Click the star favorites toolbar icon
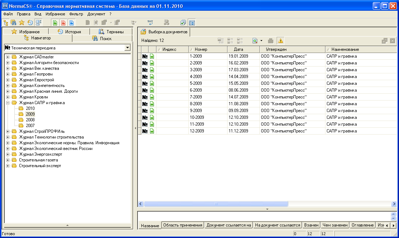 coord(22,23)
